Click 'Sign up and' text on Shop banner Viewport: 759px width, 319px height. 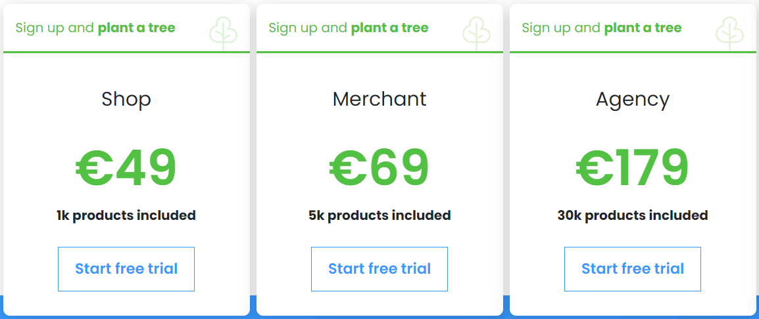coord(55,28)
